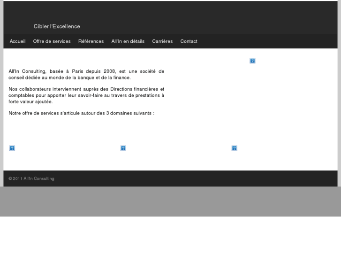The width and height of the screenshot is (341, 256).
Task: Click the © 2011 All'In Consulting footer text
Action: point(31,178)
